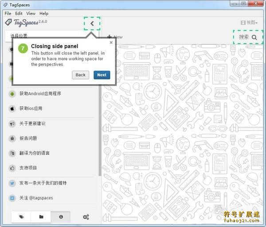The image size is (266, 227).
Task: Click the megaphone icon beside 关于更新建议
Action: point(12,124)
